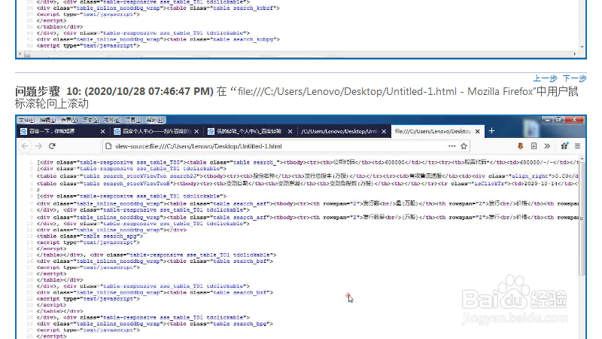The image size is (602, 339).
Task: Close the active file:/// view-source tab
Action: (477, 131)
